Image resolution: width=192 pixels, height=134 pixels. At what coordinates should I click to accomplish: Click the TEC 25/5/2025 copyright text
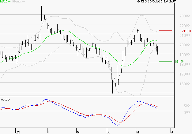click(156, 2)
